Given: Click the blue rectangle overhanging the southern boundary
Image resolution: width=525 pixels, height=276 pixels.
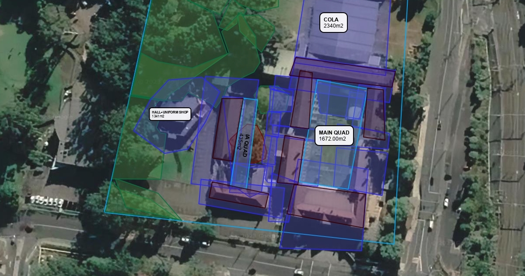Looking at the screenshot, I should pos(322,239).
